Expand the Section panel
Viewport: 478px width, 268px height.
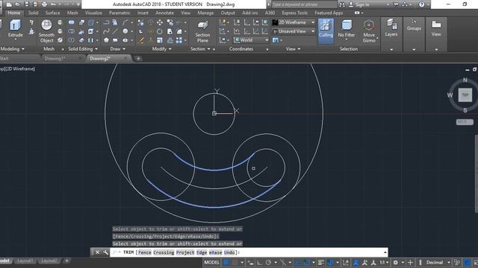click(200, 49)
